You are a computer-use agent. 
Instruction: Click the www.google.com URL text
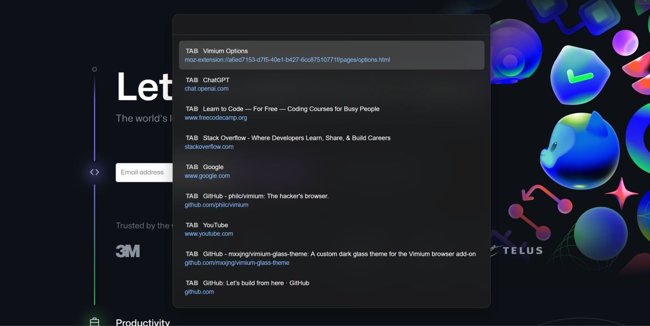click(x=207, y=176)
